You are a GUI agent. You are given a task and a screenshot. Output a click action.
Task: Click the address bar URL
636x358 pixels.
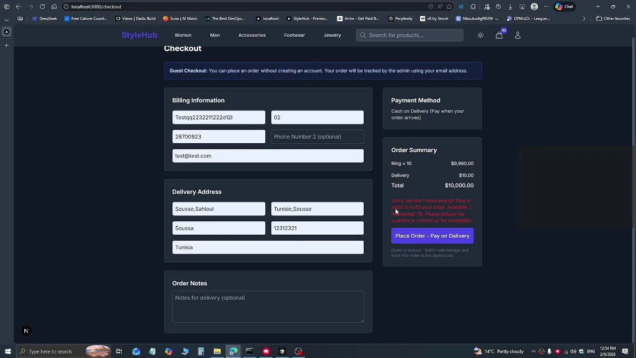pos(96,7)
